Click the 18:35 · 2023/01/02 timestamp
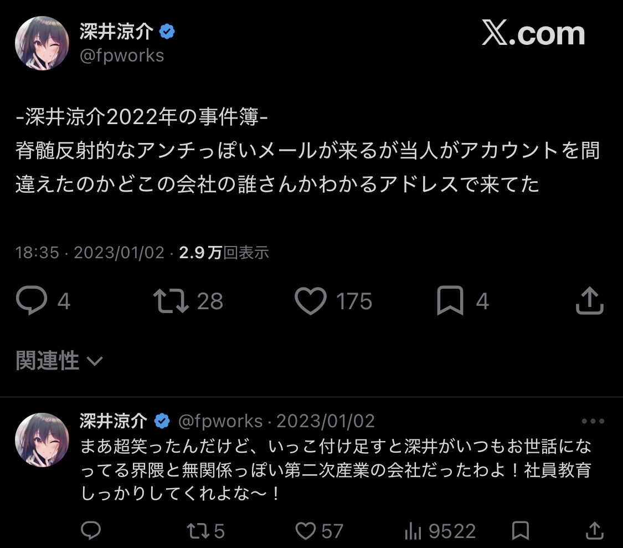The width and height of the screenshot is (623, 548). pyautogui.click(x=90, y=253)
